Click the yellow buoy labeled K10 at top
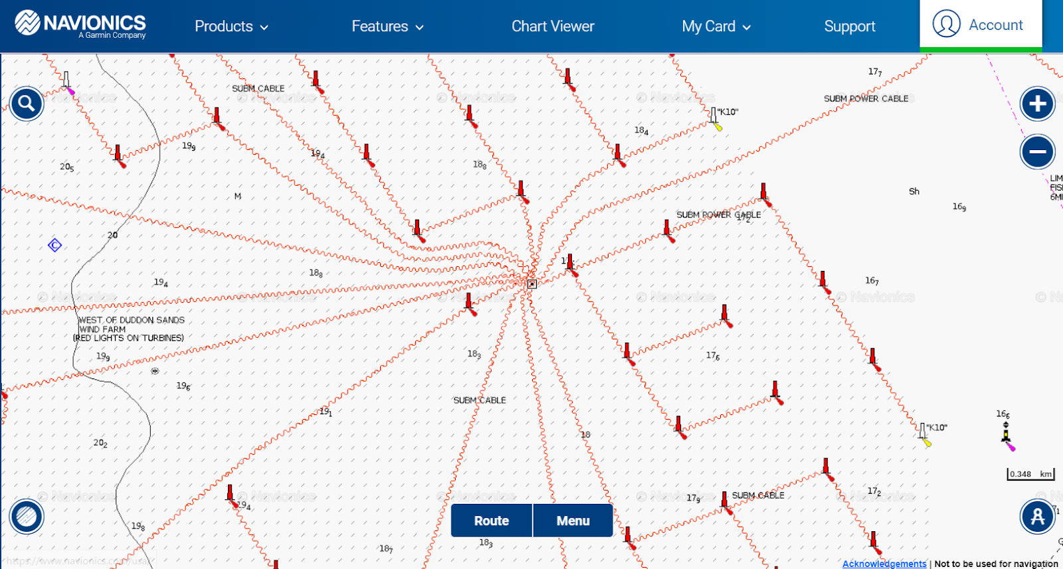 715,119
